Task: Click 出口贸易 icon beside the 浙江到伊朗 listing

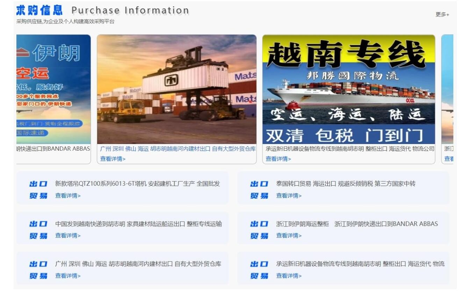Action: 259,230
